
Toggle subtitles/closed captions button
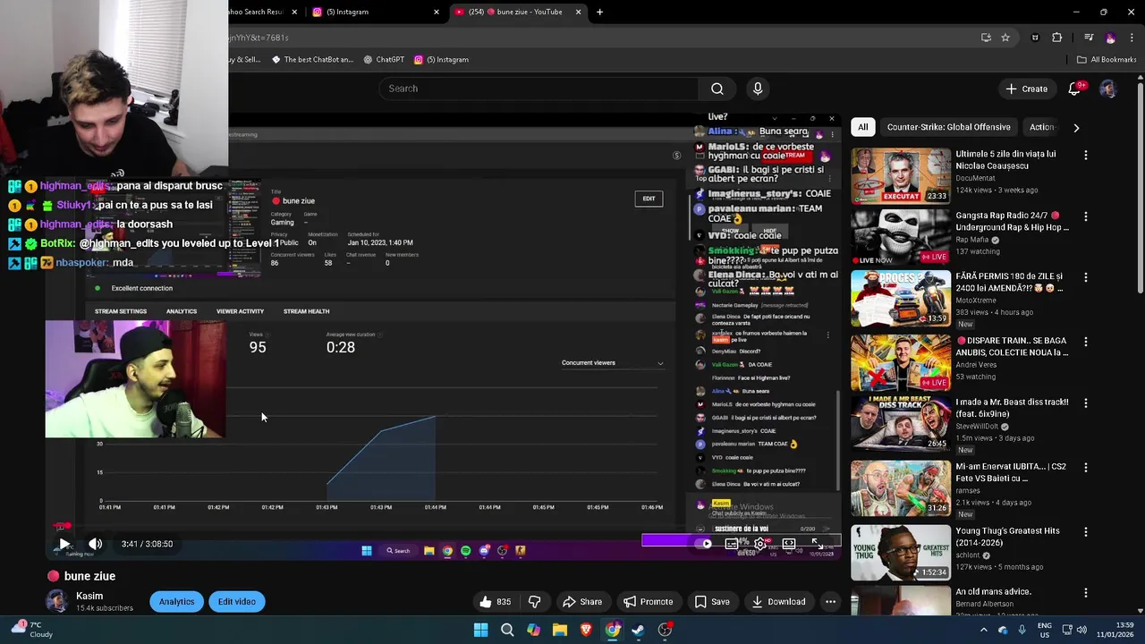click(x=732, y=544)
